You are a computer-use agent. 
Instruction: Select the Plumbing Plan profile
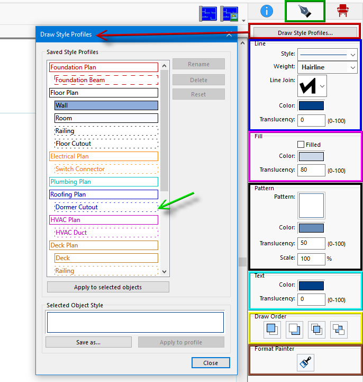coord(104,182)
